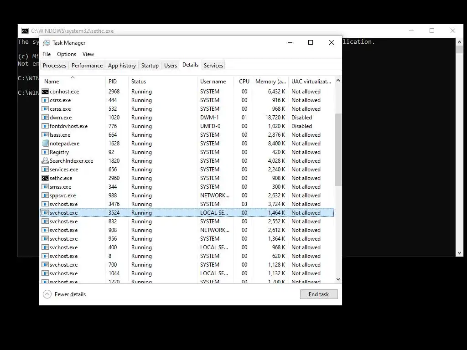Click icon of svchost.exe with PID 1044
The width and height of the screenshot is (467, 350).
tap(45, 273)
